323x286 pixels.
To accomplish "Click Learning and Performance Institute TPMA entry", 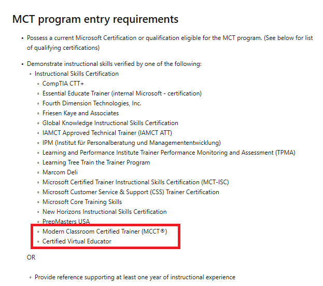I will point(168,153).
